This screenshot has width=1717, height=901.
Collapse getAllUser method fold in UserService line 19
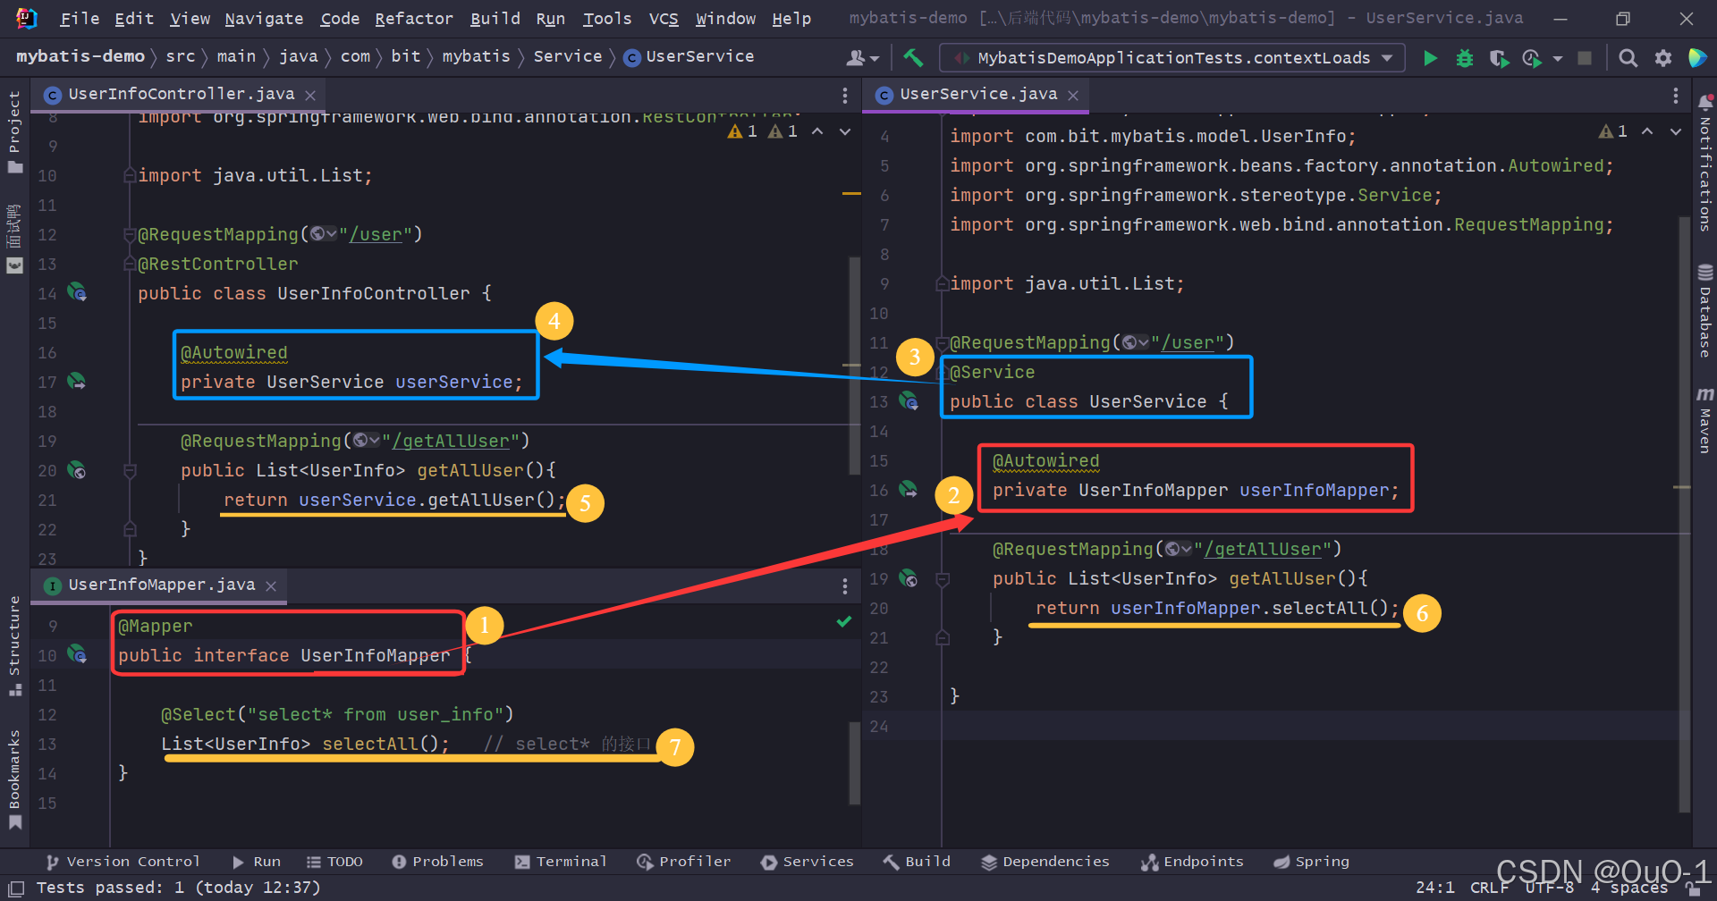[x=942, y=578]
